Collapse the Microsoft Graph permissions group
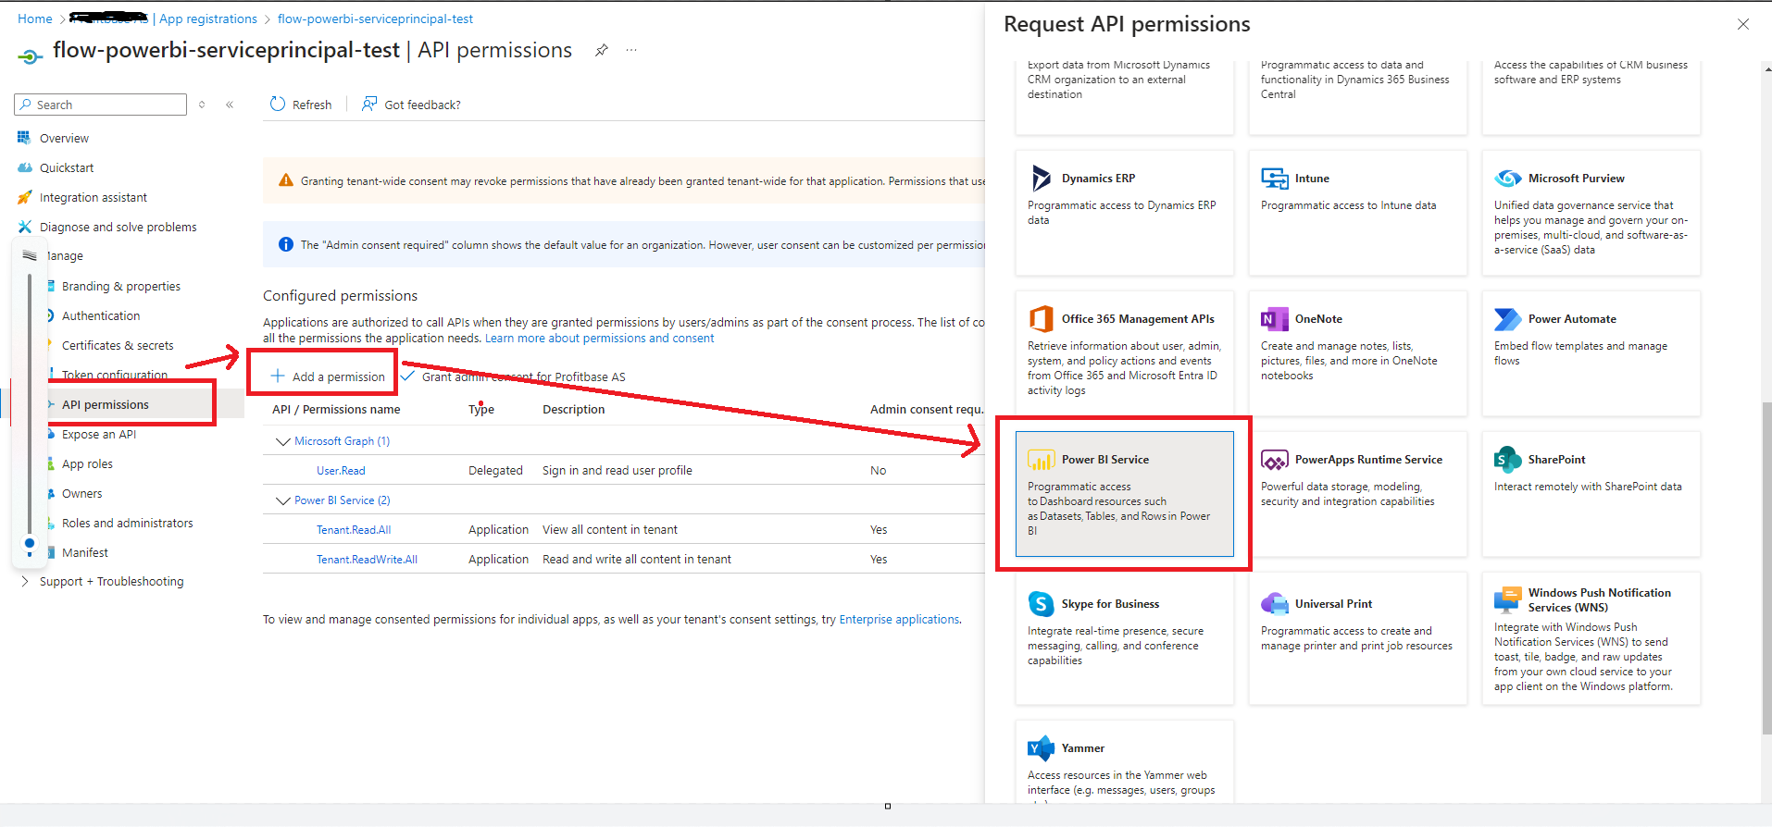Screen dimensions: 1772x827 tap(283, 441)
